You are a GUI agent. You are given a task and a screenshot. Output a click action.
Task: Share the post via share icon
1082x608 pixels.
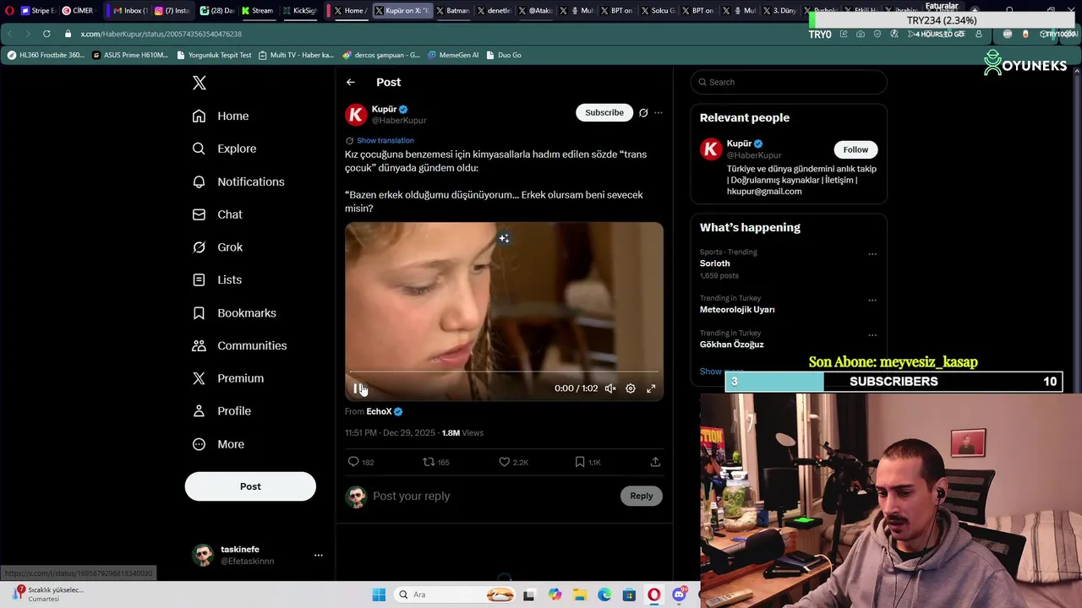(655, 462)
